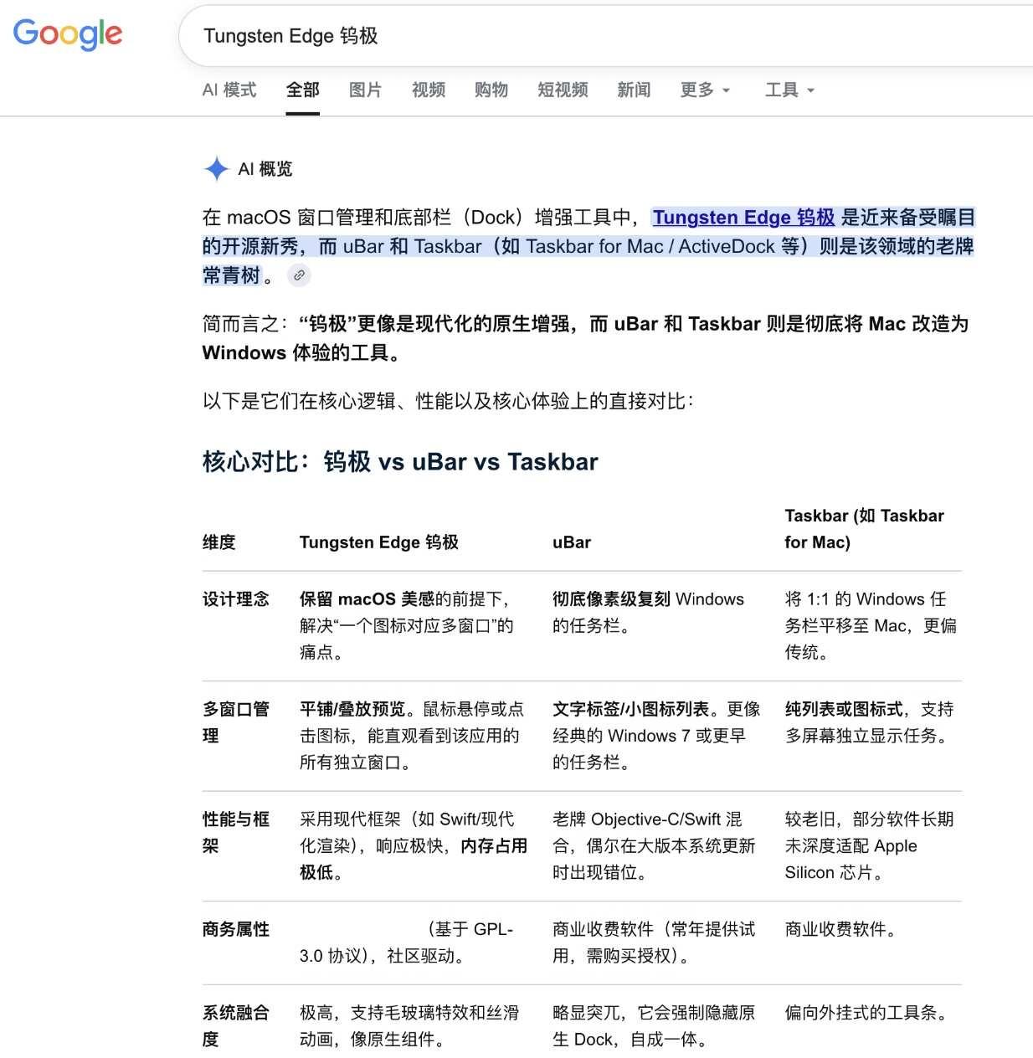
Task: Click the cell 商业收费软件（常年提供试用
Action: pos(654,942)
